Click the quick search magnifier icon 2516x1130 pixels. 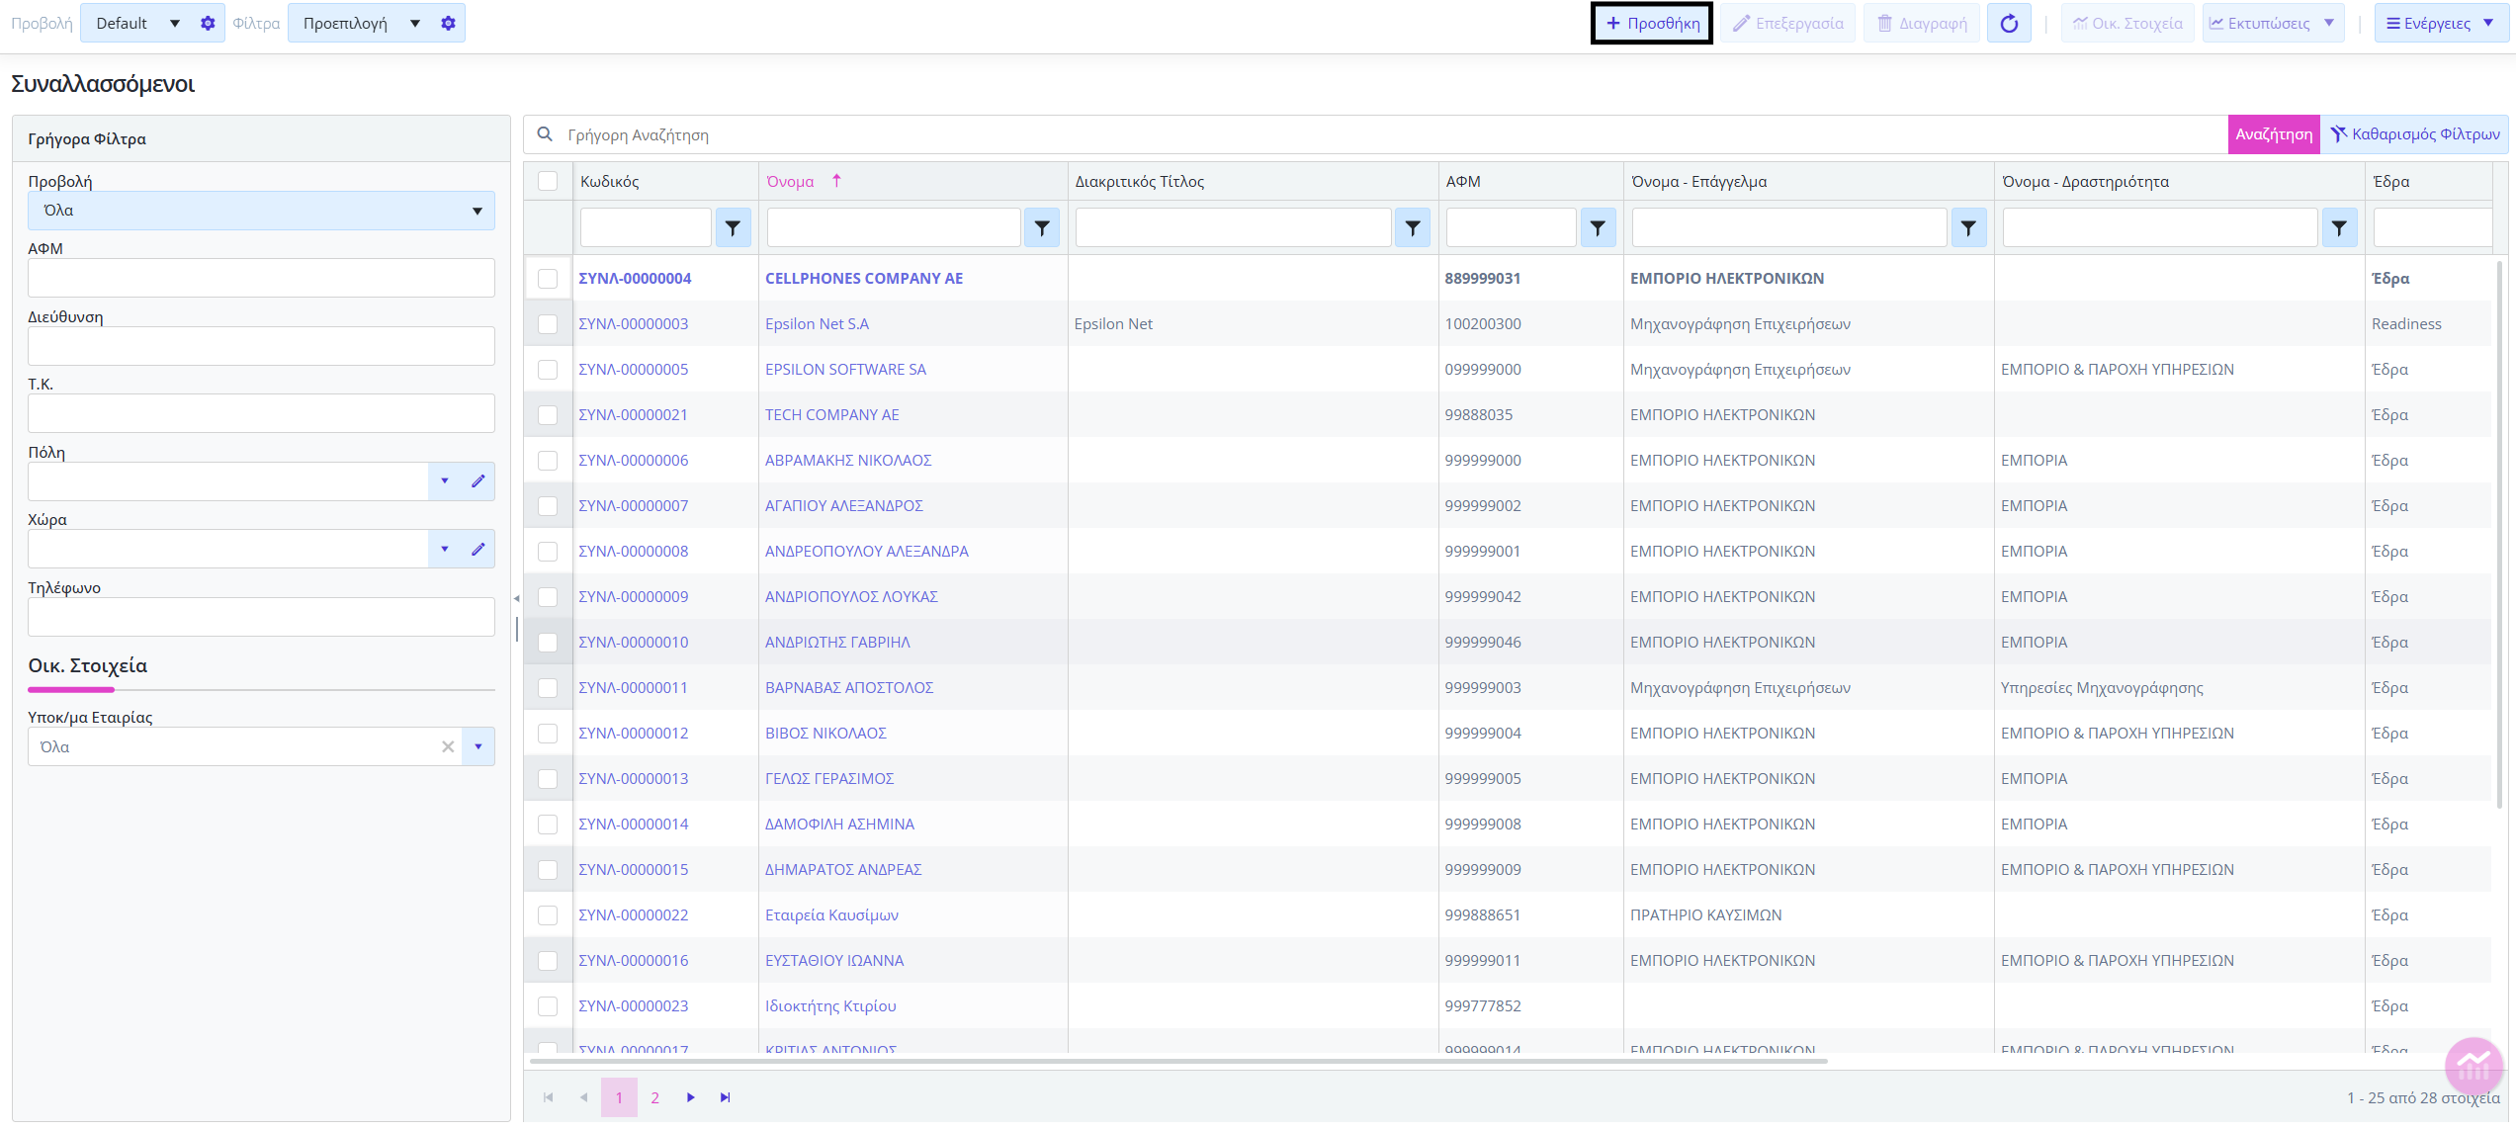pos(545,133)
